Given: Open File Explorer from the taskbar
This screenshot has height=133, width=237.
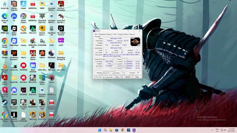Looking at the screenshot, I should click(x=111, y=130).
